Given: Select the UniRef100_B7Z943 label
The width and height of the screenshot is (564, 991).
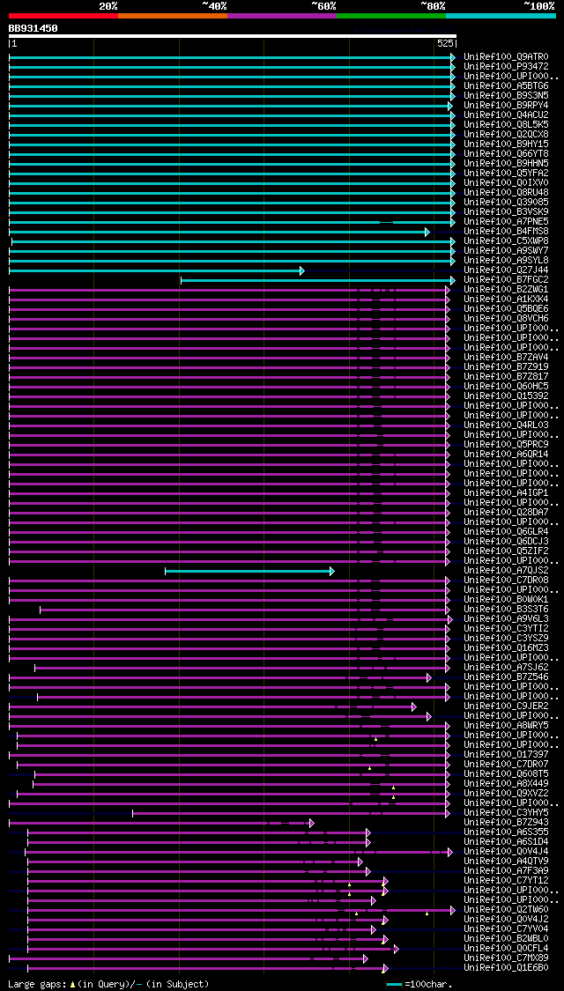Looking at the screenshot, I should coord(506,822).
